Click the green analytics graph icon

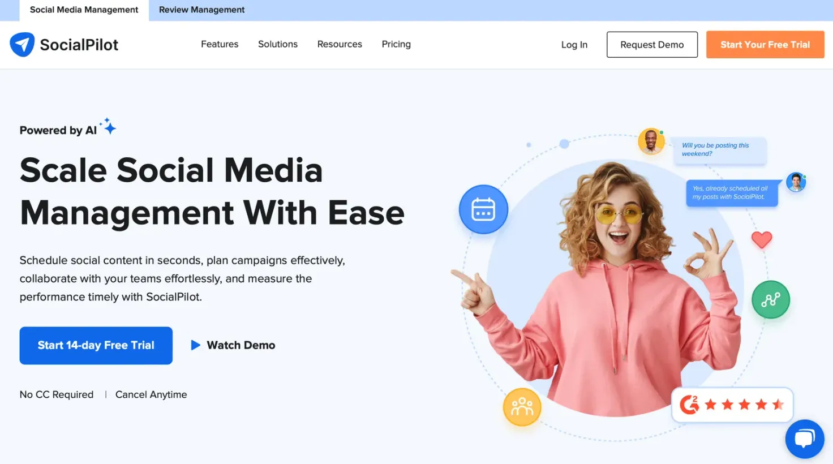click(x=770, y=299)
